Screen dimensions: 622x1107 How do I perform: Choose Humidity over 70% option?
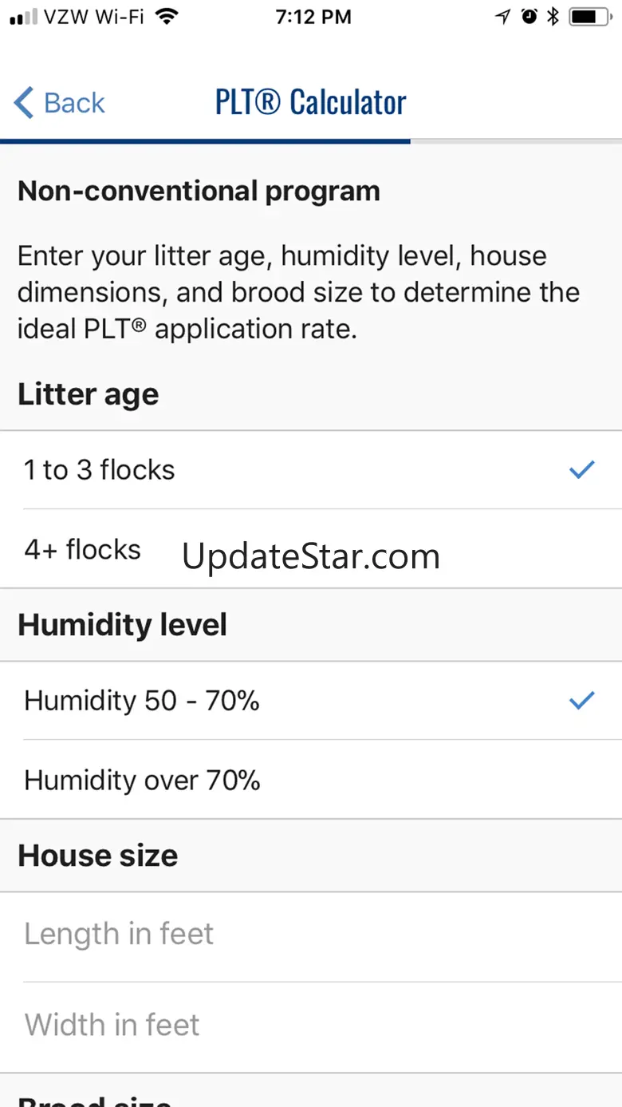[x=142, y=780]
